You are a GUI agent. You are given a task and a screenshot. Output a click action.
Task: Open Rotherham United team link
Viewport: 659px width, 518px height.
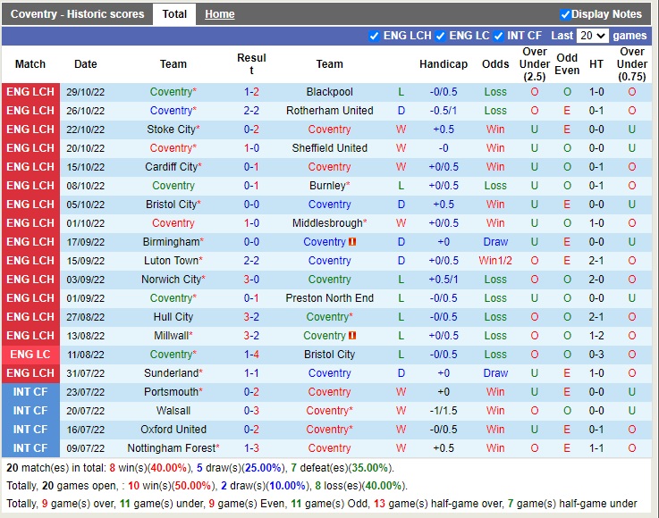click(329, 111)
